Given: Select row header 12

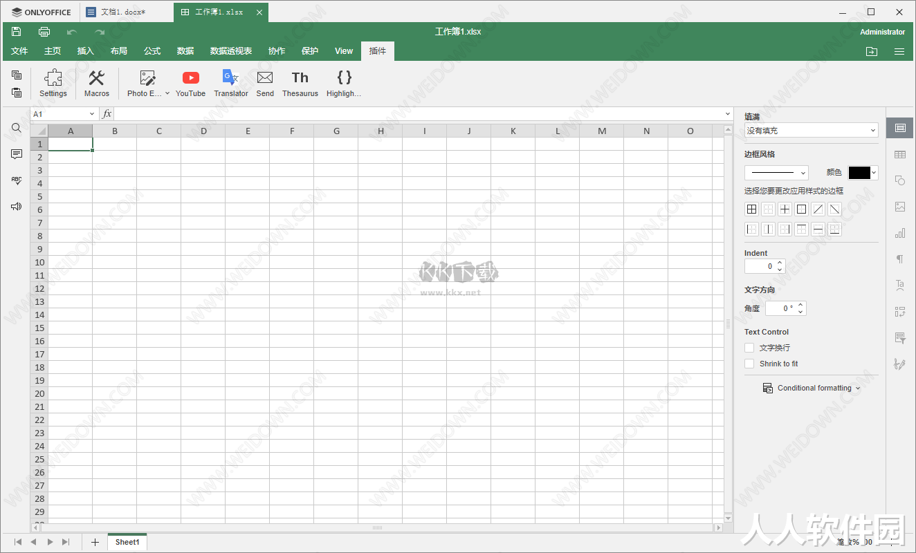Looking at the screenshot, I should 39,288.
